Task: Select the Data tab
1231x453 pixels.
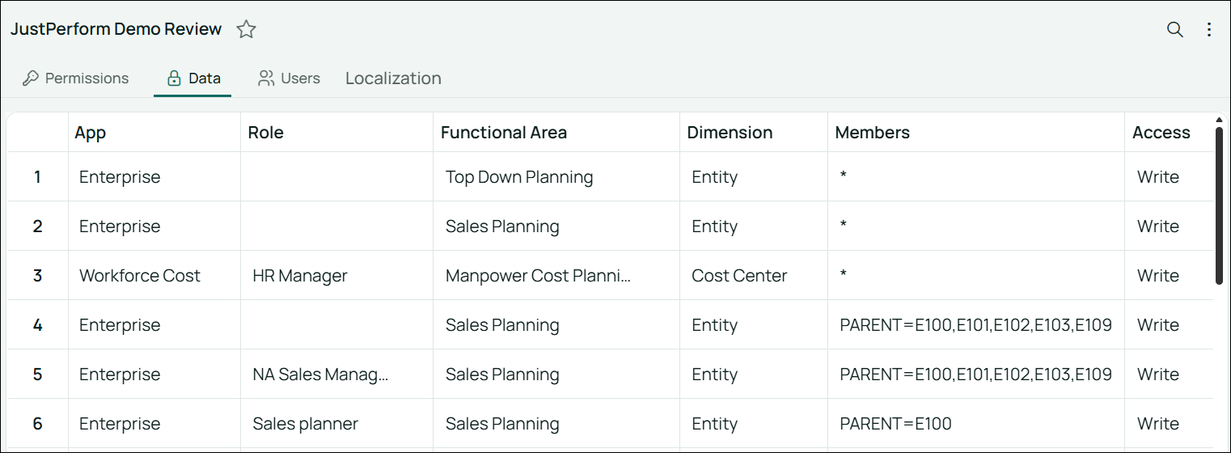Action: click(x=193, y=78)
